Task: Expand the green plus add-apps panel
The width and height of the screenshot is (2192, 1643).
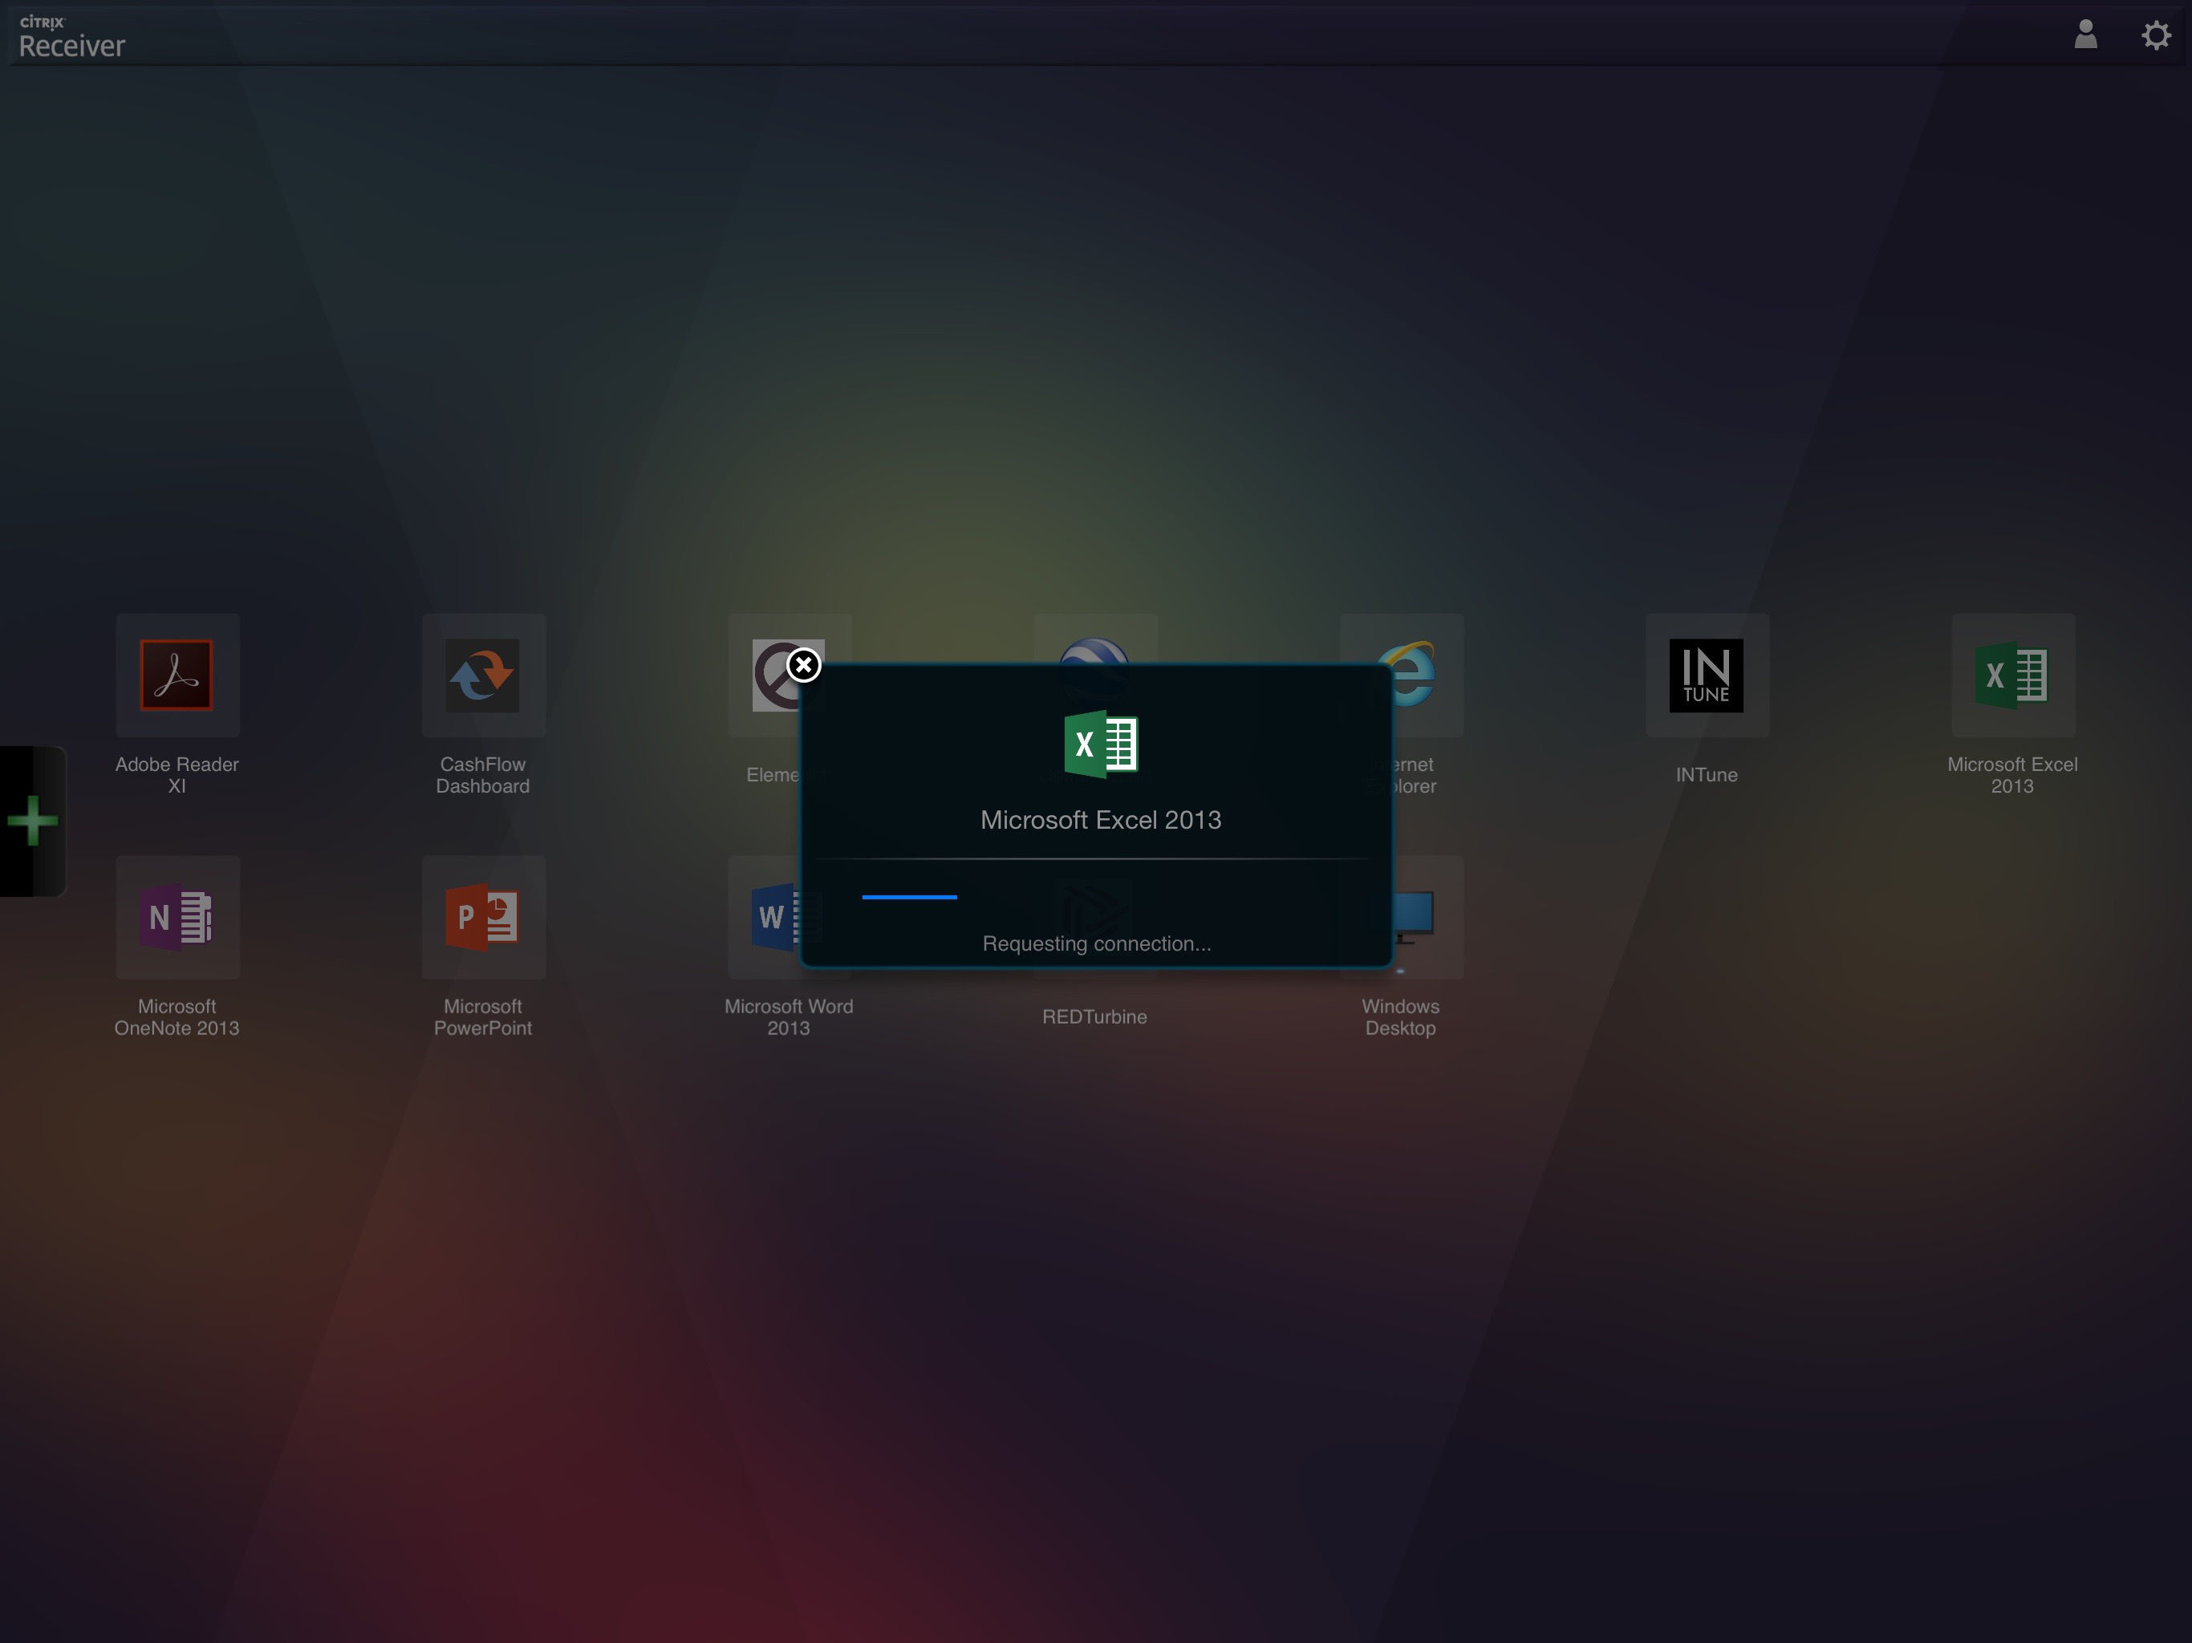Action: (x=32, y=821)
